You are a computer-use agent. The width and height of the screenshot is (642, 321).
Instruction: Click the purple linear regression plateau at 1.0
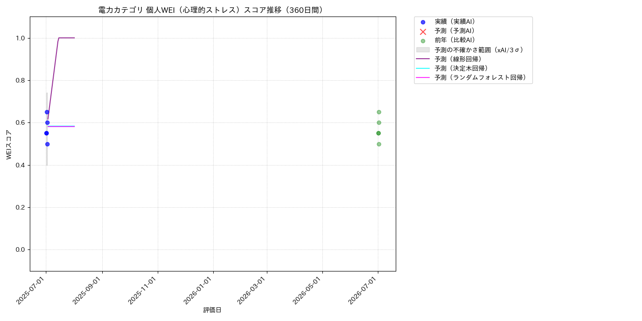click(66, 38)
